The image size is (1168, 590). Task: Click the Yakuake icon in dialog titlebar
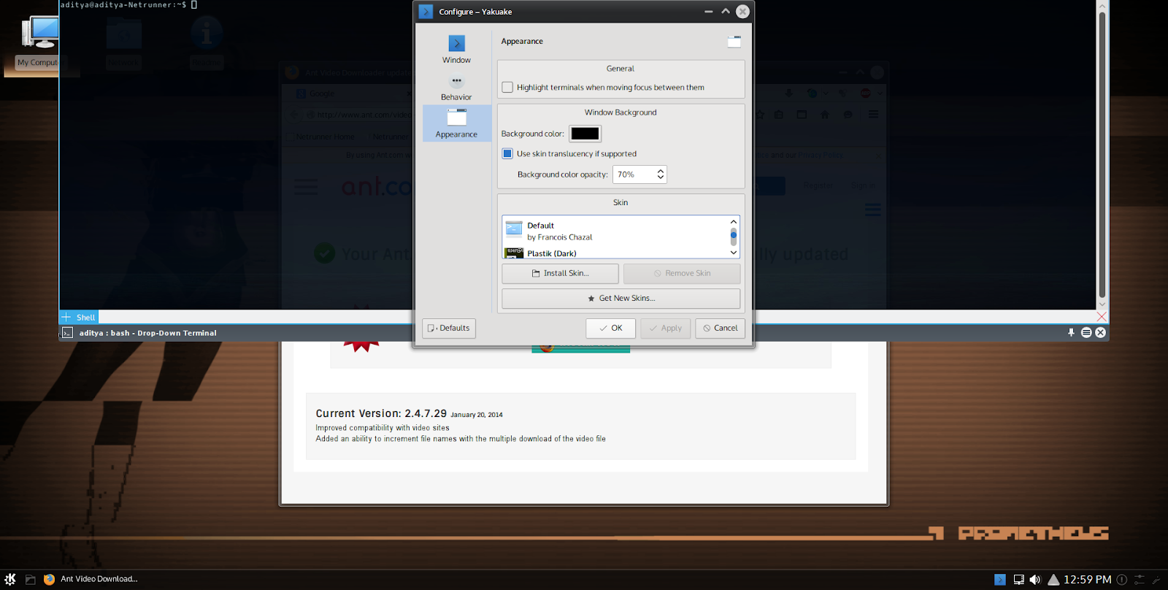point(426,12)
